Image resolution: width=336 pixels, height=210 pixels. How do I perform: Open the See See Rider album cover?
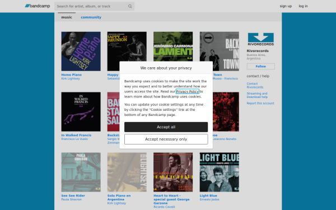[x=81, y=172]
